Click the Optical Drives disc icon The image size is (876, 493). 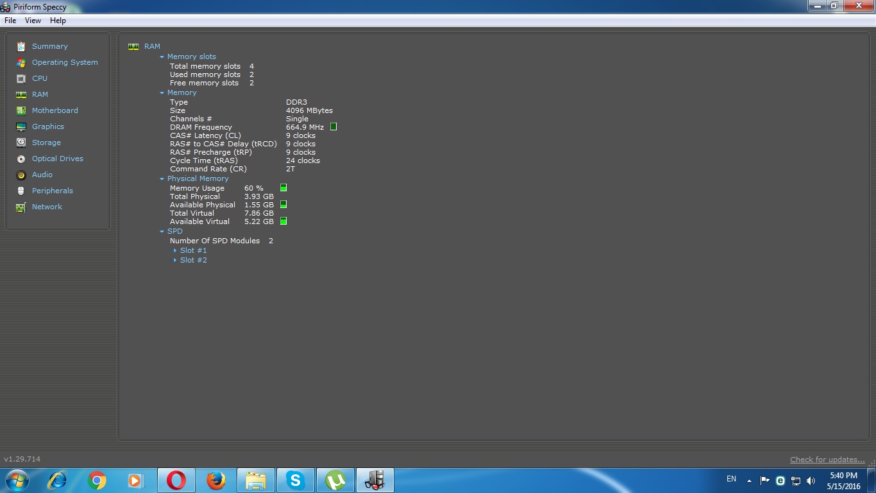coord(21,159)
